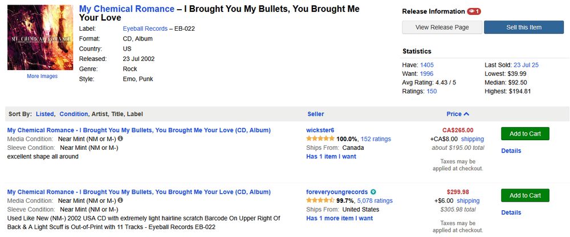Open the album cover thumbnail
Screen dimensions: 570x237
click(40, 38)
